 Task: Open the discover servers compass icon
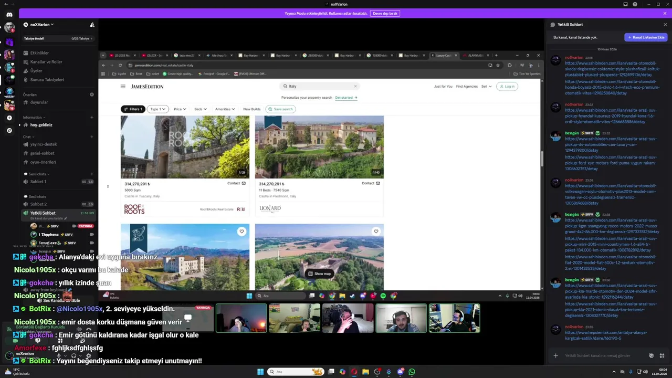pyautogui.click(x=9, y=130)
